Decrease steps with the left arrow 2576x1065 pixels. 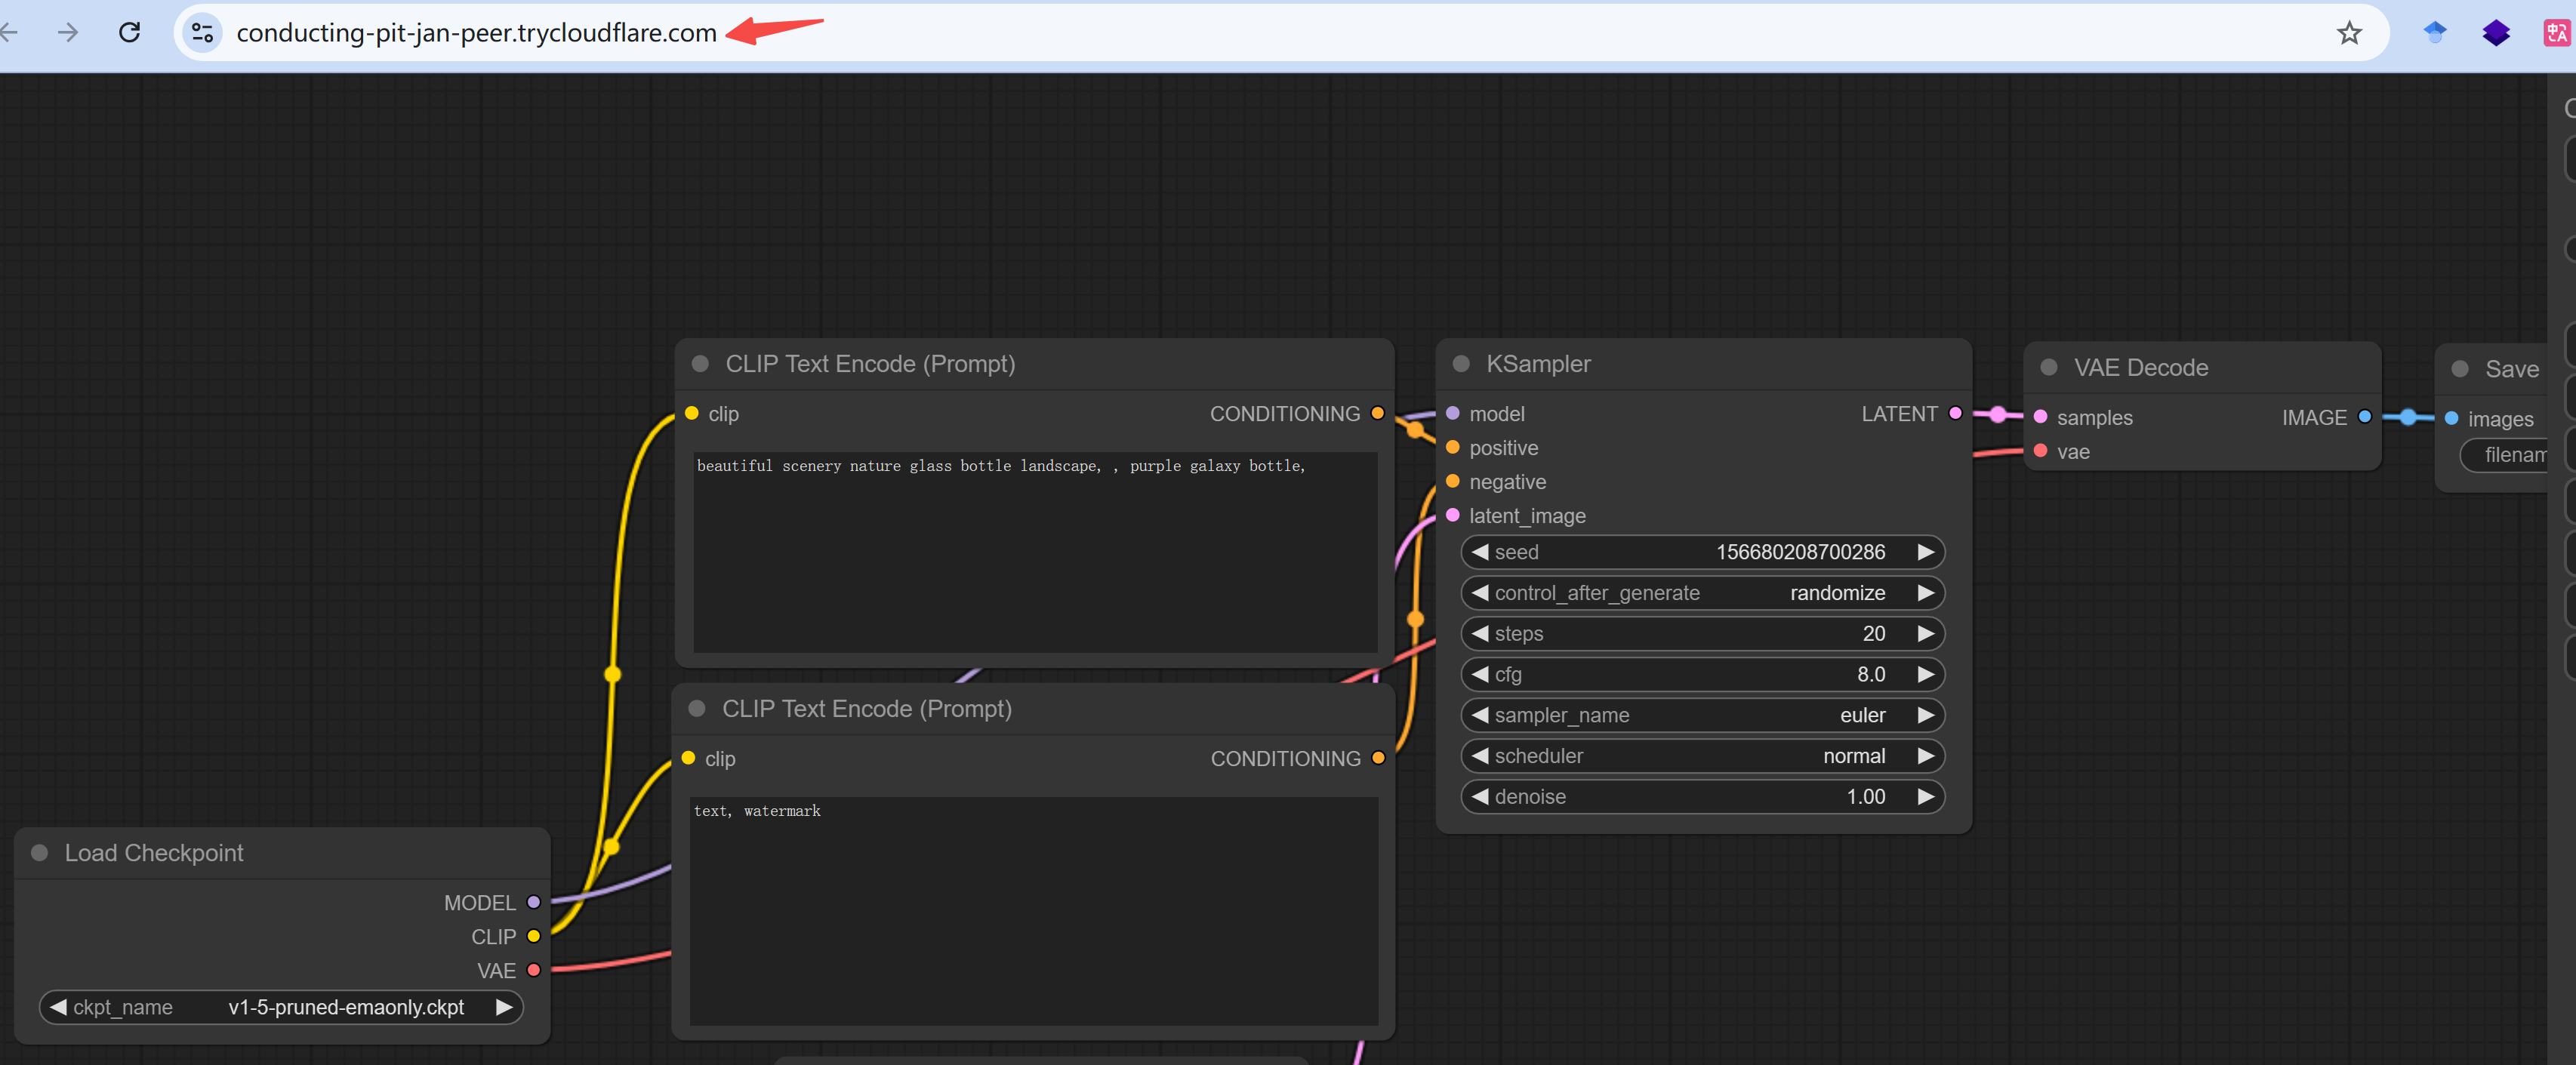coord(1480,634)
